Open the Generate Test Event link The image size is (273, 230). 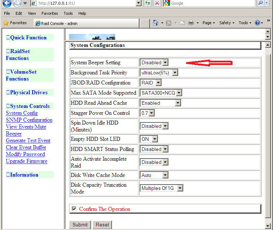28,140
